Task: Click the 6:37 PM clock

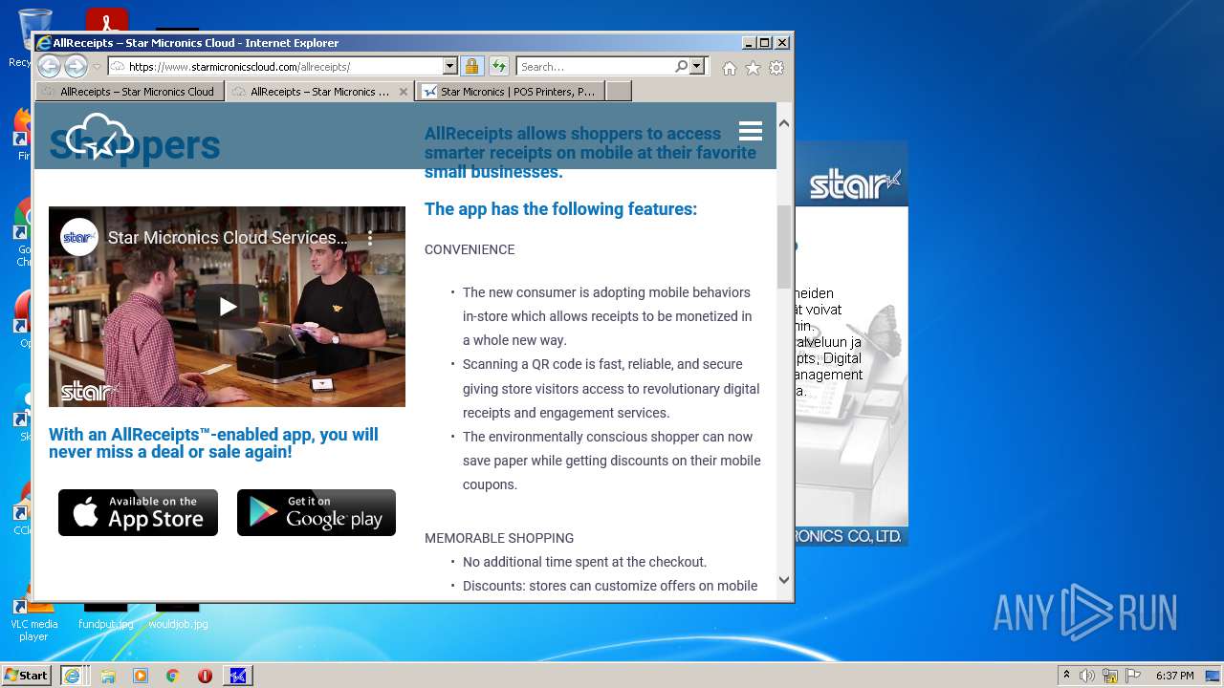Action: pos(1174,676)
